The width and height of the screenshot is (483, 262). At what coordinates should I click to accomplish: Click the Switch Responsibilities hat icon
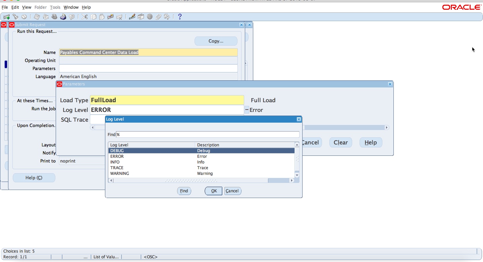coord(54,17)
